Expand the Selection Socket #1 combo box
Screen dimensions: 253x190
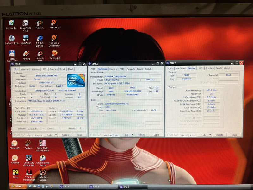coord(36,129)
